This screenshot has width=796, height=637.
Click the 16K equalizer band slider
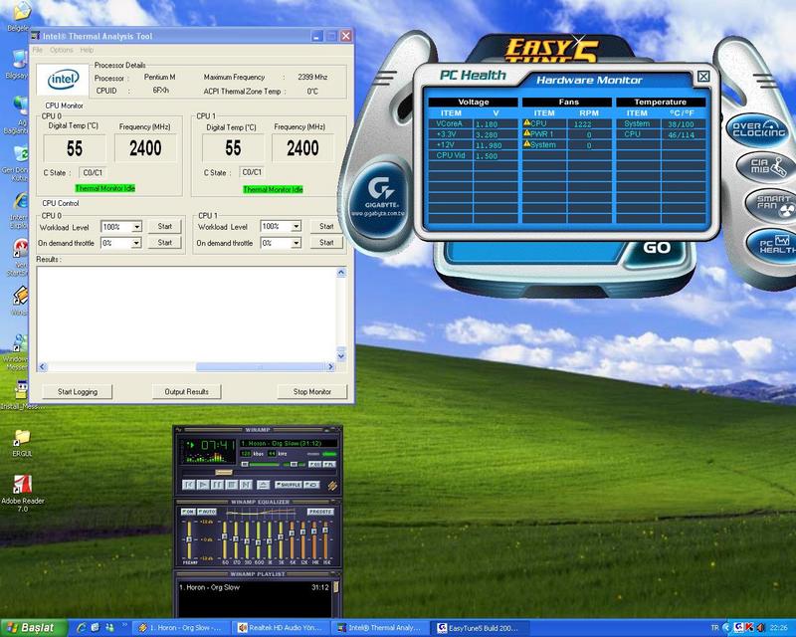click(325, 539)
